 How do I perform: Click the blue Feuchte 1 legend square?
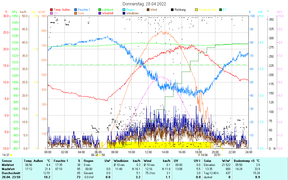(x=76, y=10)
